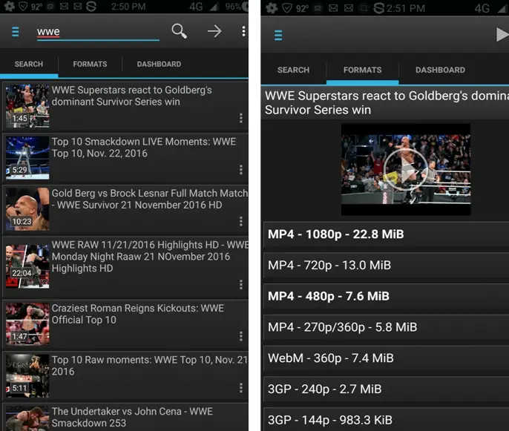Select FORMATS tab in right screen
Image resolution: width=509 pixels, height=431 pixels.
click(x=363, y=70)
